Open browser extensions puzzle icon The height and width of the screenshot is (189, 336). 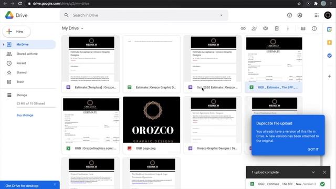tap(316, 4)
